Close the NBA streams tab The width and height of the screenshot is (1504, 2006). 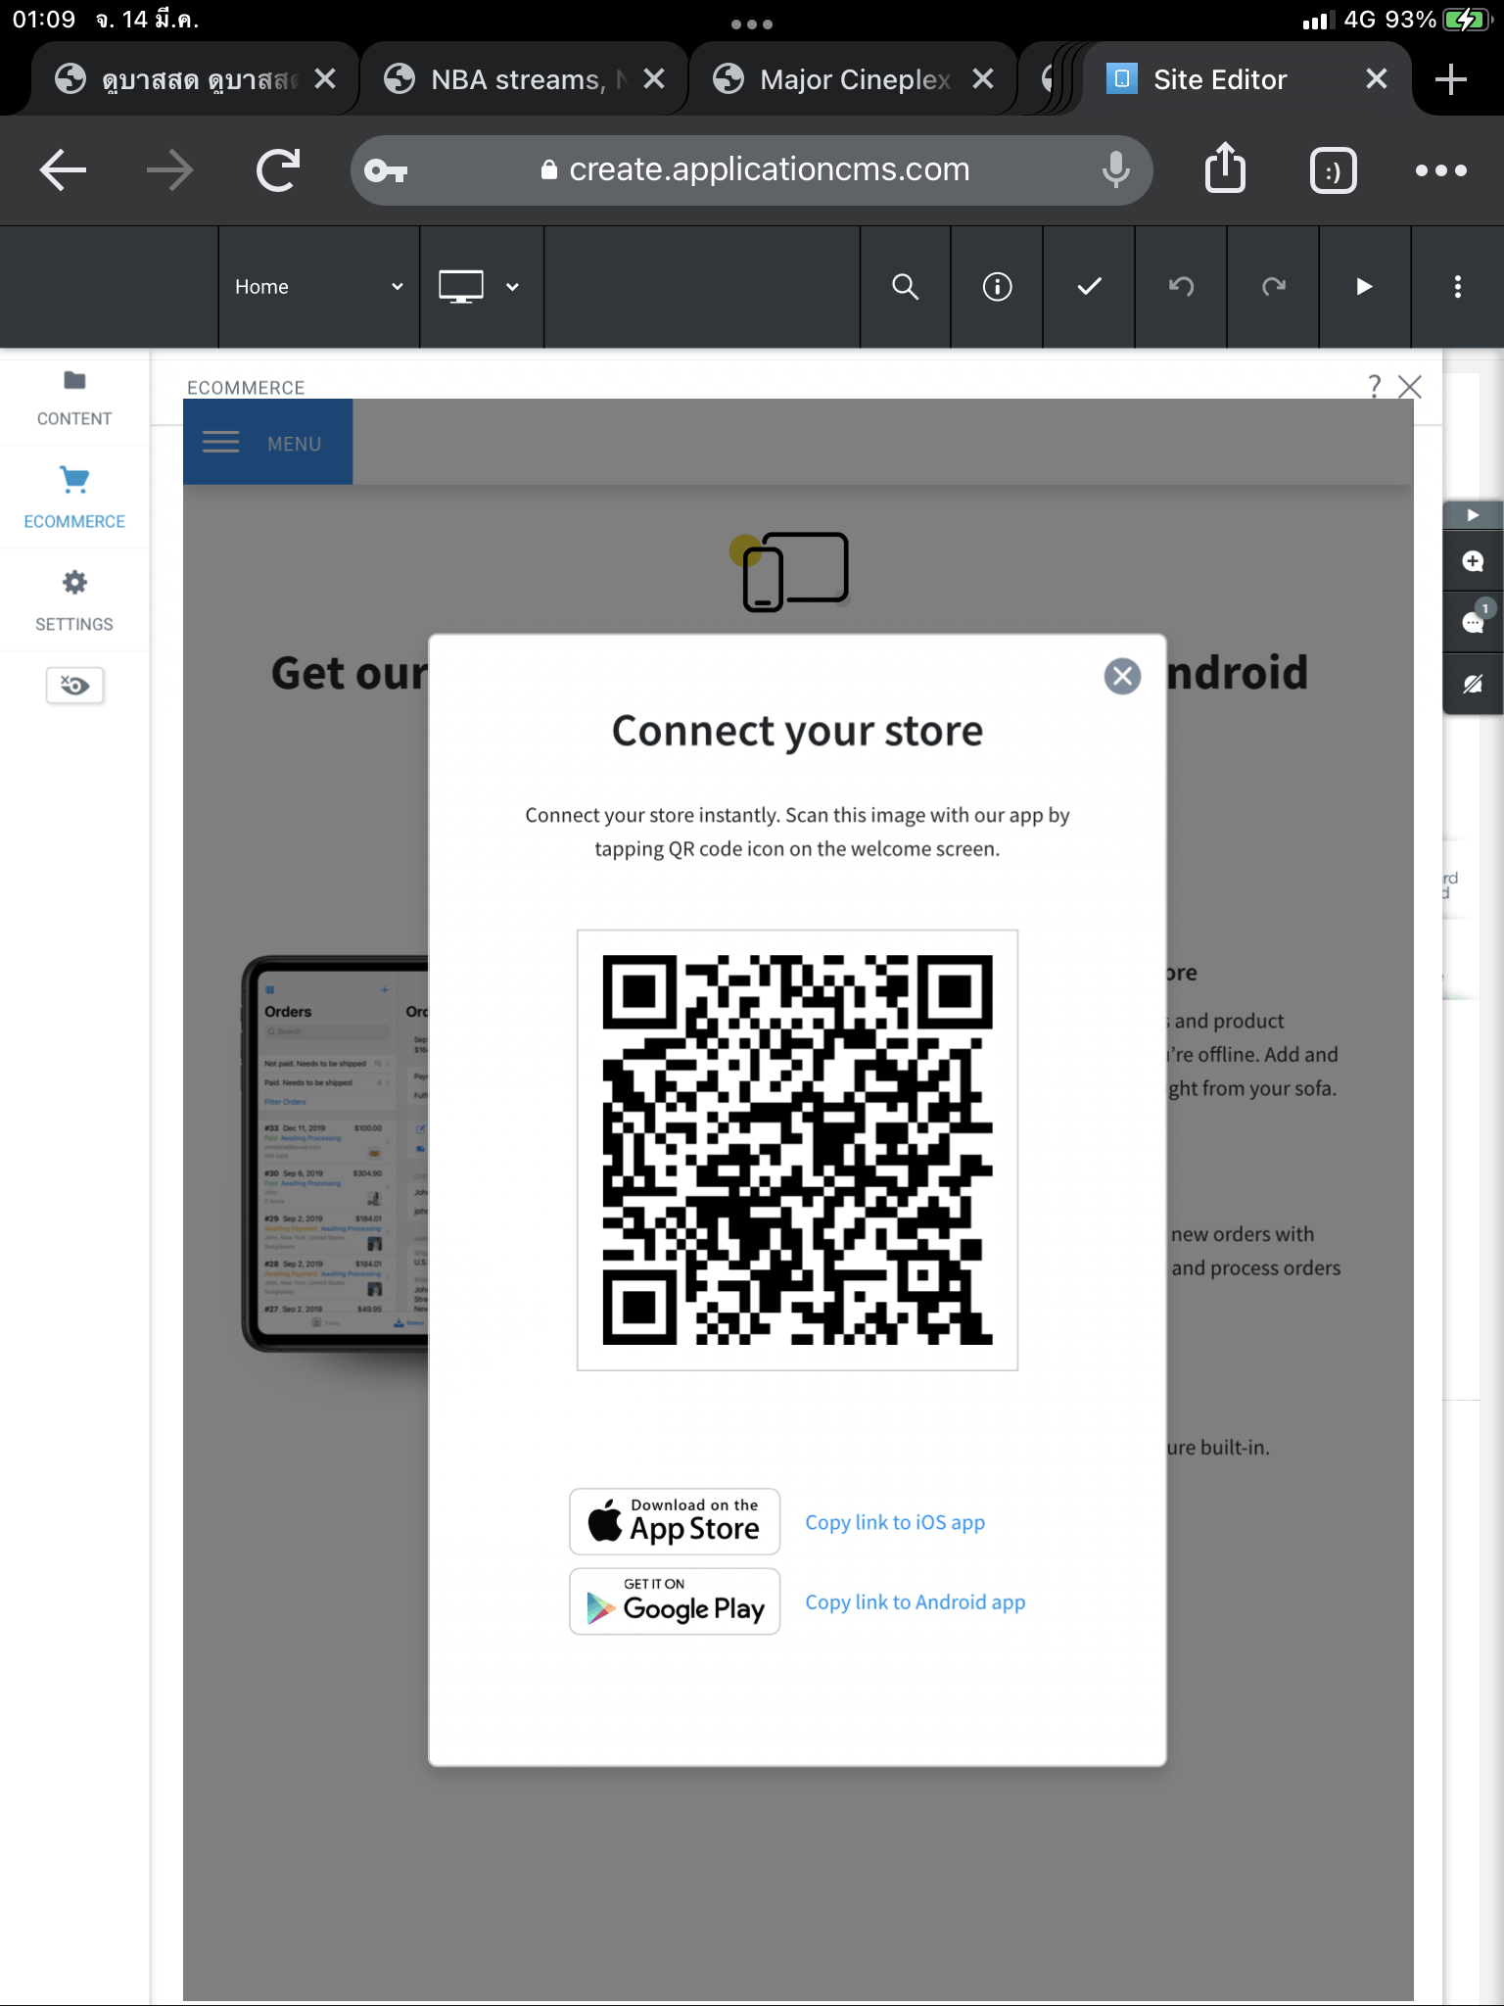click(654, 79)
